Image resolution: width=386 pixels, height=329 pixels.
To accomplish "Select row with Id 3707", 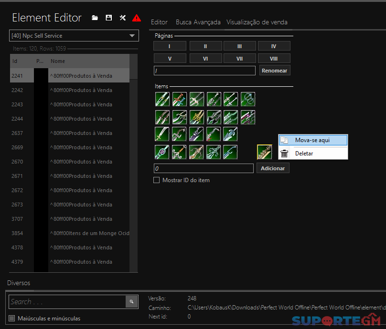I will click(70, 219).
